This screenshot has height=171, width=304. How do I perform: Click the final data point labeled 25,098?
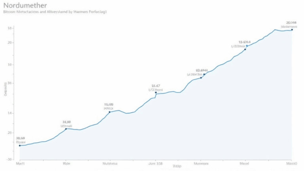tap(292, 30)
